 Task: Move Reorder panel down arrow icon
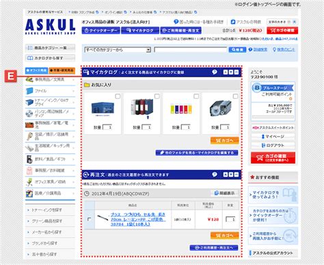tap(231, 175)
